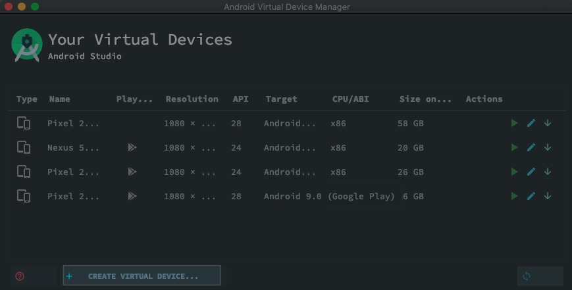This screenshot has width=572, height=290.
Task: Start the 26 GB Pixel 2 emulator
Action: (514, 172)
